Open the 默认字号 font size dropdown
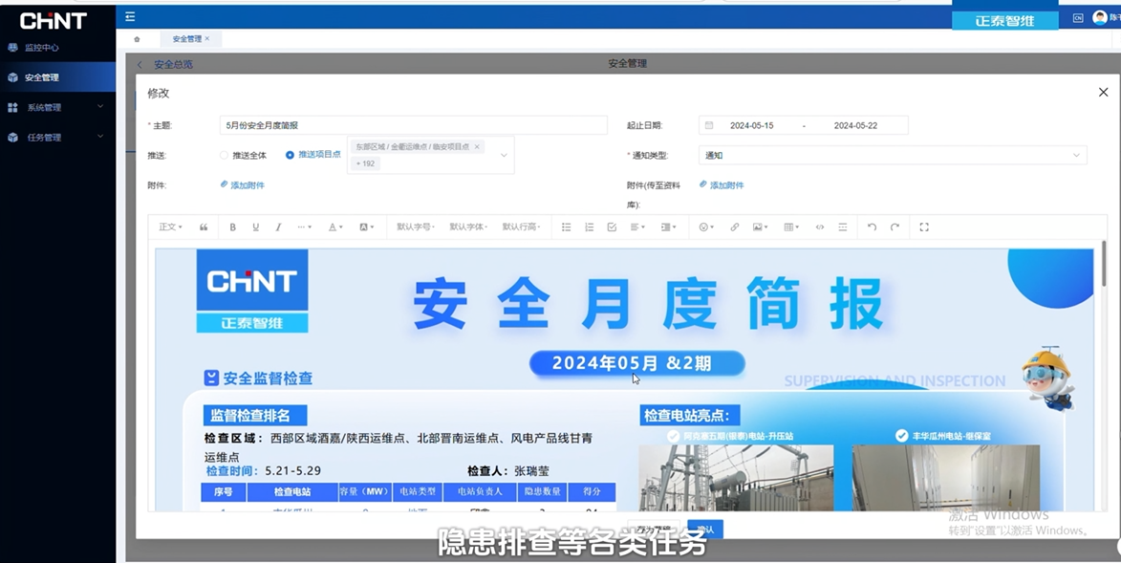 click(415, 227)
